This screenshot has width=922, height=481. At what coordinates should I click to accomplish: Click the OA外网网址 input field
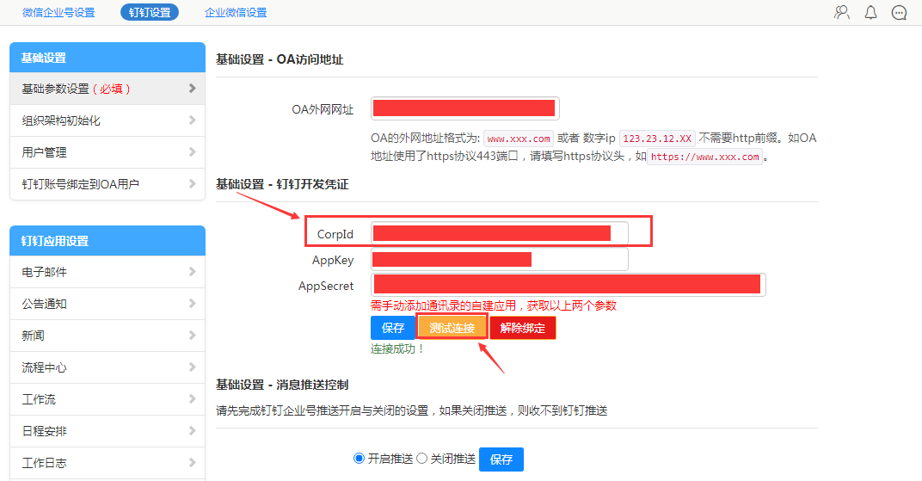coord(465,108)
